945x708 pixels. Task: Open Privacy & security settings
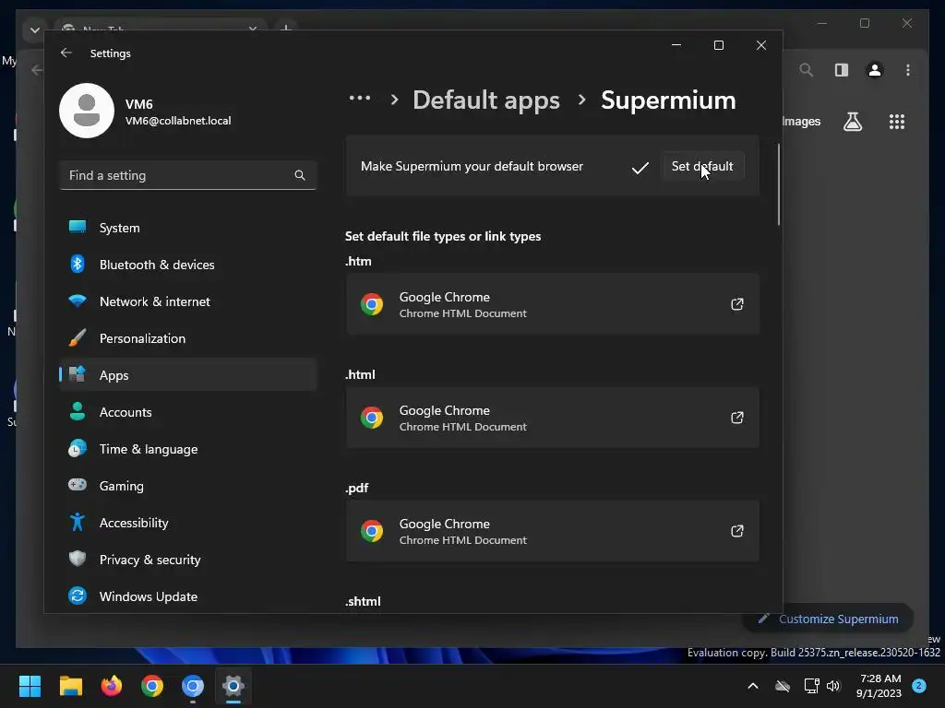click(x=188, y=560)
